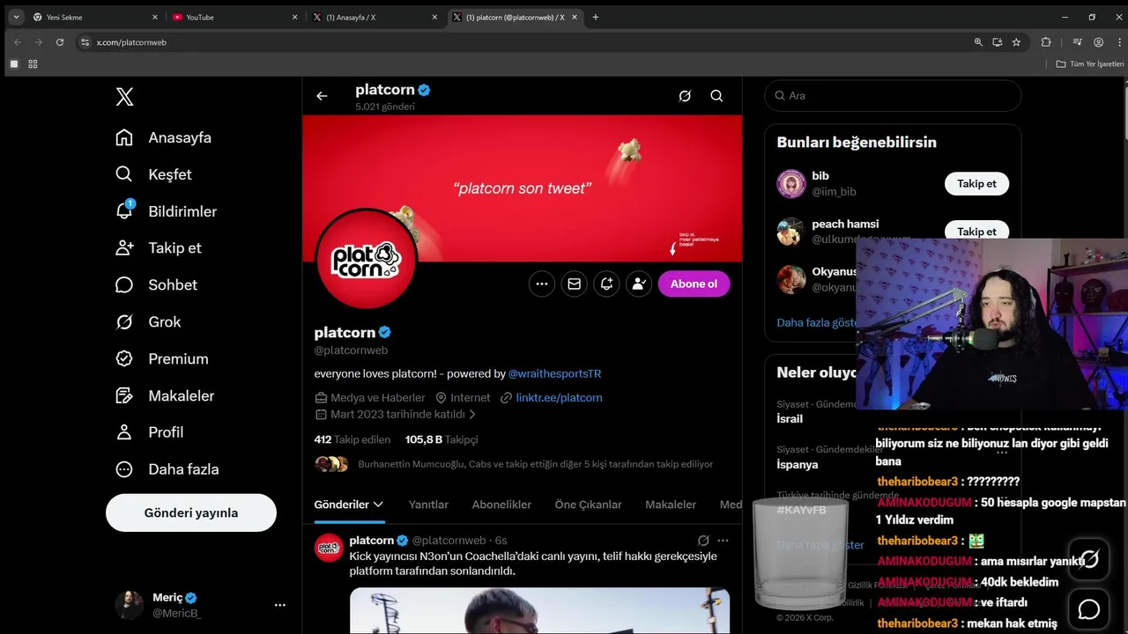Toggle post notifications bell icon
This screenshot has height=634, width=1128.
[x=606, y=284]
